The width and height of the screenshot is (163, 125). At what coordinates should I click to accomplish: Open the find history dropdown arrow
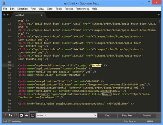pyautogui.click(x=95, y=115)
